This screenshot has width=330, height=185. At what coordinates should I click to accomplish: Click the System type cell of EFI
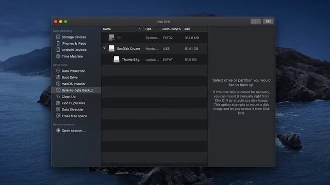coord(152,38)
